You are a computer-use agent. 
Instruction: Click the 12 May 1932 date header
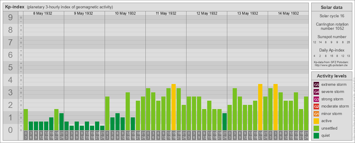click(207, 13)
